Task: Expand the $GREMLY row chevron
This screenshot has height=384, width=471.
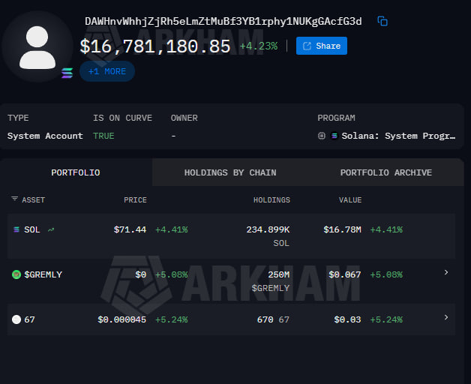Action: (446, 272)
